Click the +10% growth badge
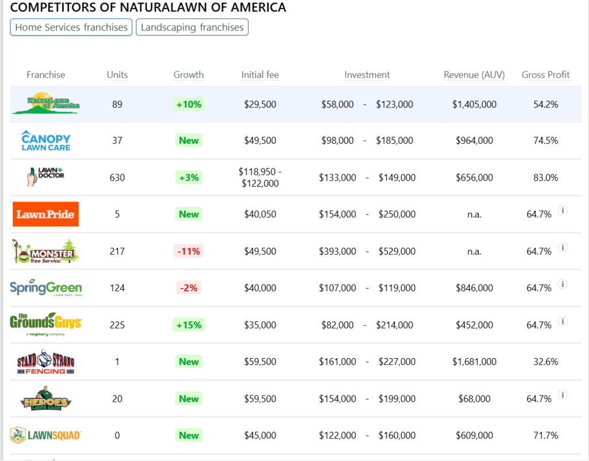 [x=189, y=104]
